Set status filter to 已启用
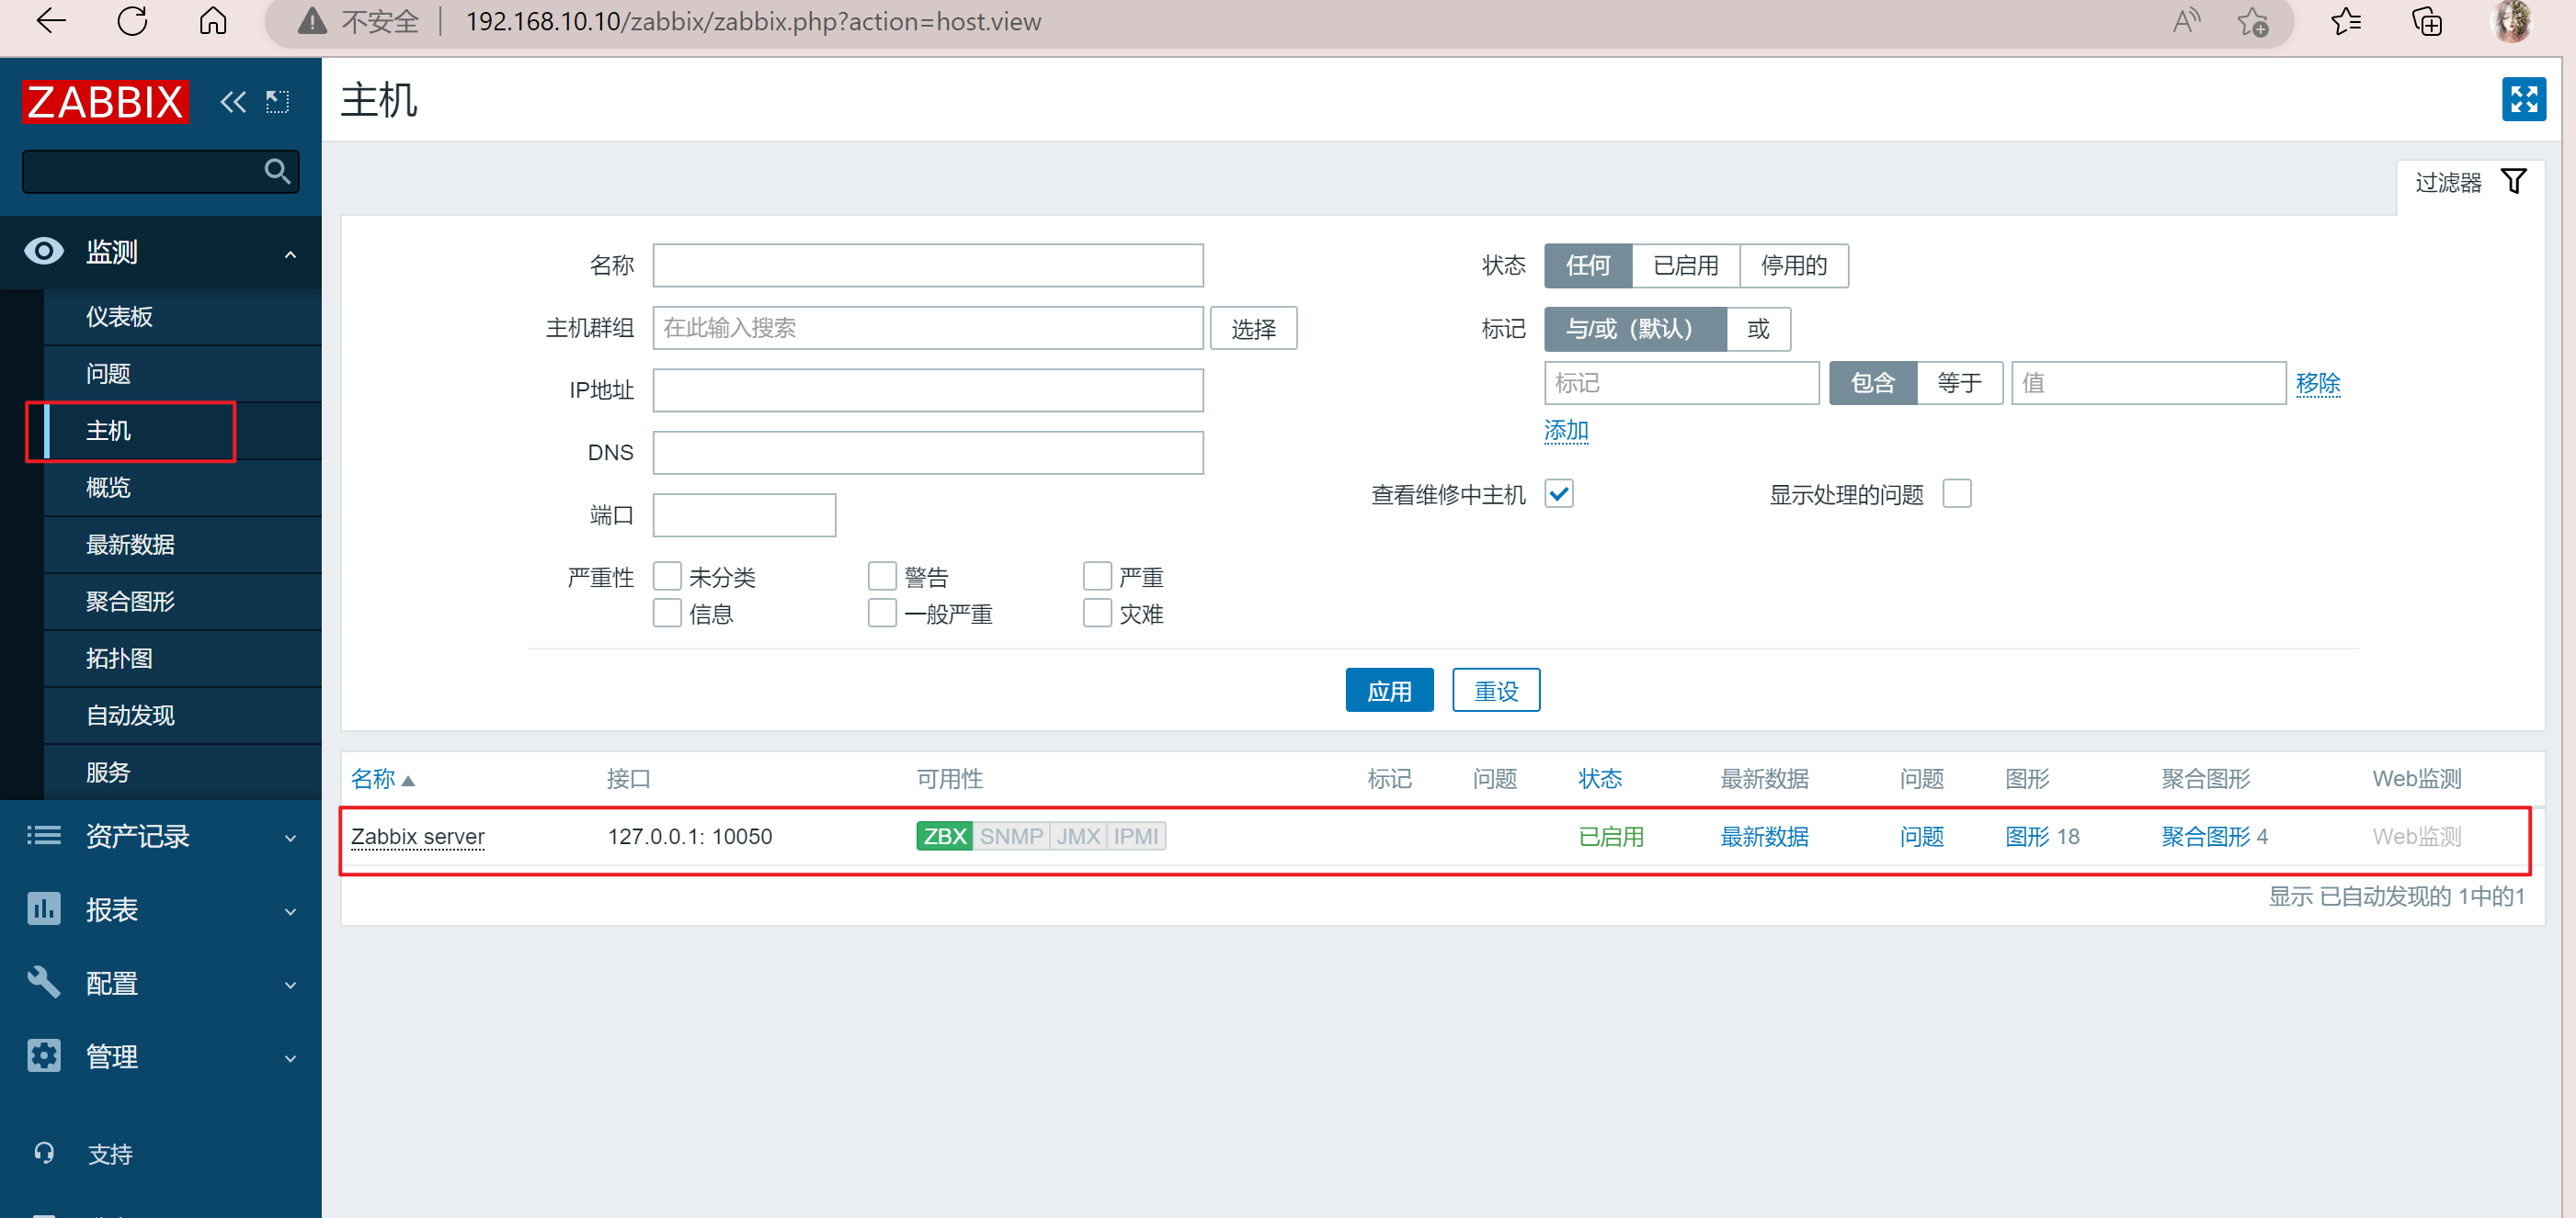2576x1218 pixels. (x=1686, y=265)
